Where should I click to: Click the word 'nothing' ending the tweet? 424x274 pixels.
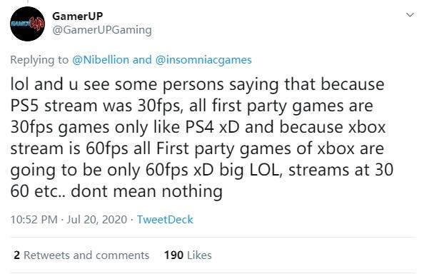[192, 191]
